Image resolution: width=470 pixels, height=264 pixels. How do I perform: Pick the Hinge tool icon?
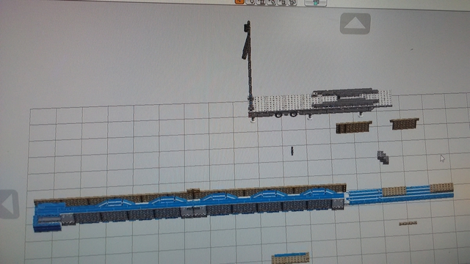pos(261,1)
